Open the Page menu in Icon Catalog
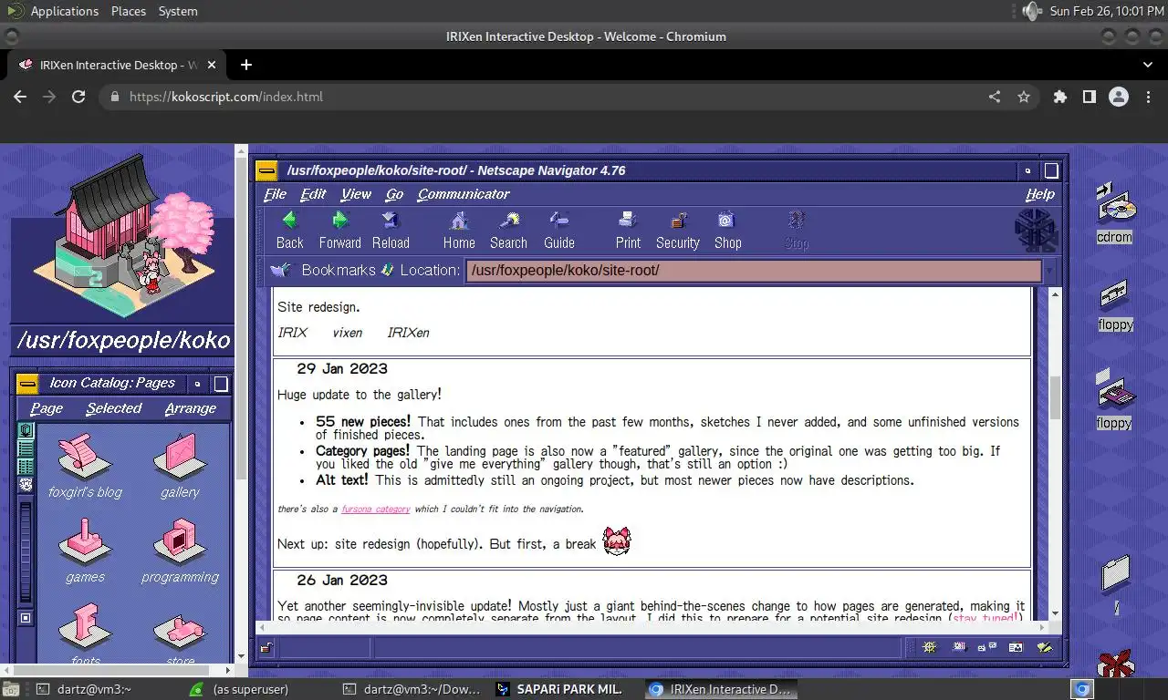Viewport: 1168px width, 700px height. 47,408
